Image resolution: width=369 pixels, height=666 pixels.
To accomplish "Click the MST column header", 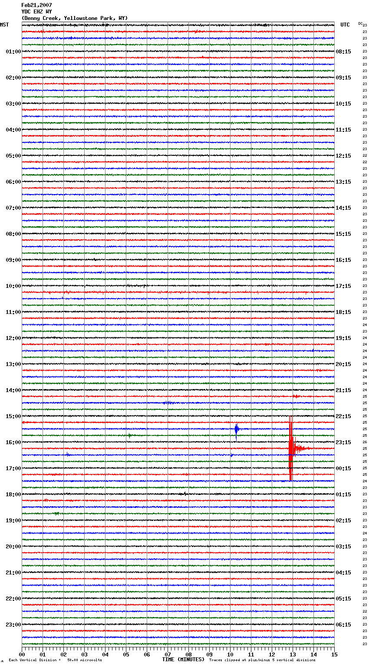I will click(x=4, y=25).
